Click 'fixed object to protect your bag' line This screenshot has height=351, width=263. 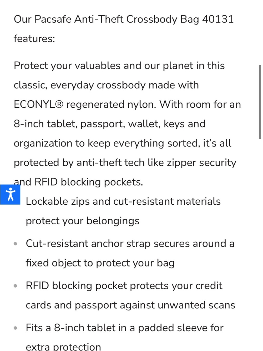tap(100, 263)
